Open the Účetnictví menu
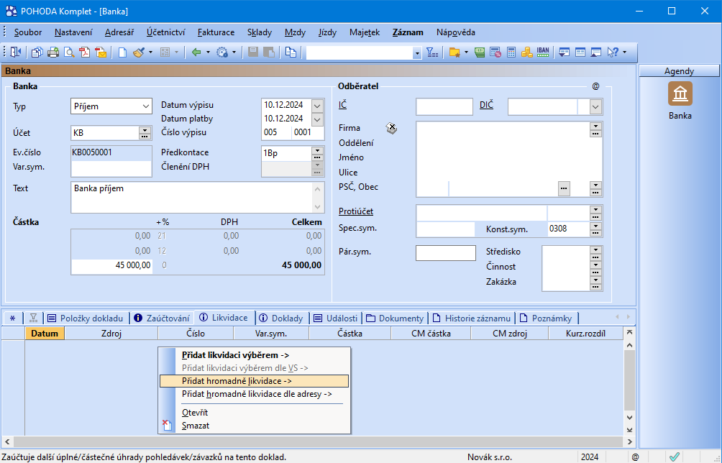Screen dimensions: 722x463 point(166,32)
